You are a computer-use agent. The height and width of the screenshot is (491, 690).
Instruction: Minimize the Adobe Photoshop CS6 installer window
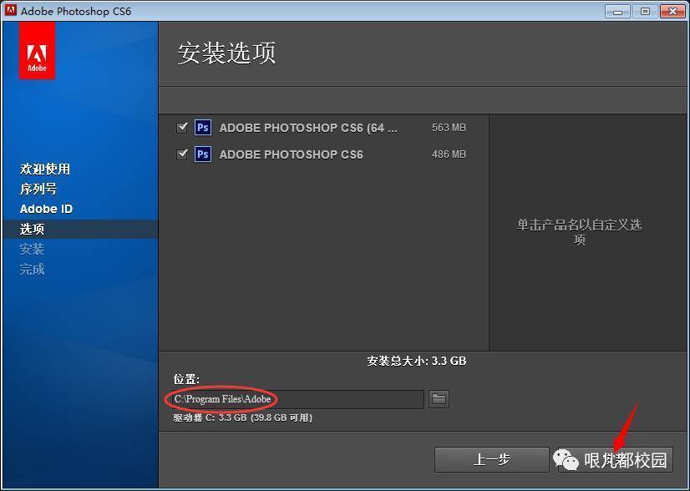(617, 11)
